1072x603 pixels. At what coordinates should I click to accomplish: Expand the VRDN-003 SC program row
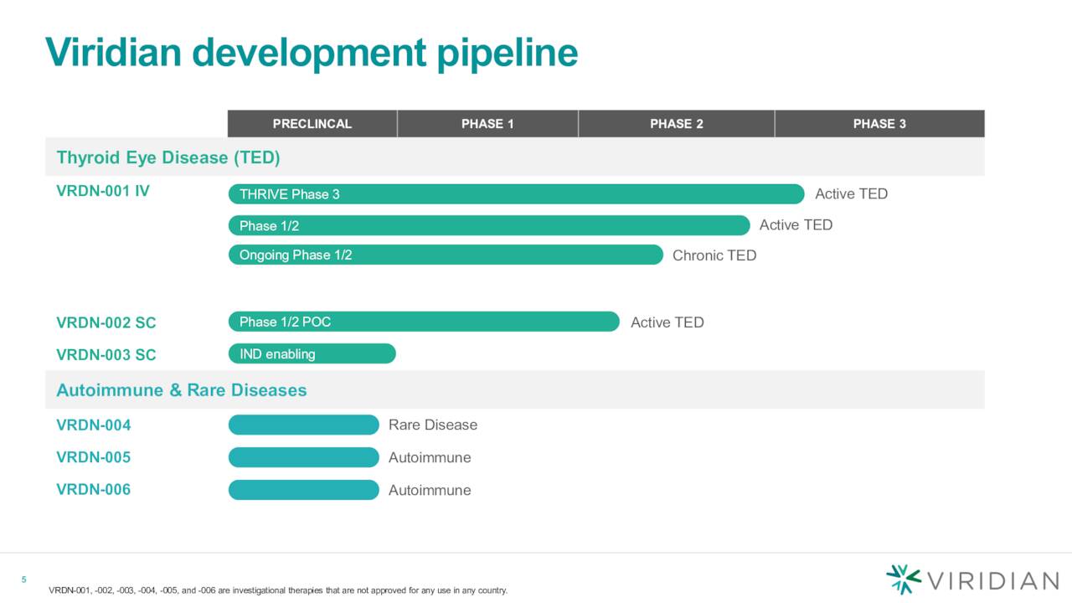click(x=106, y=354)
